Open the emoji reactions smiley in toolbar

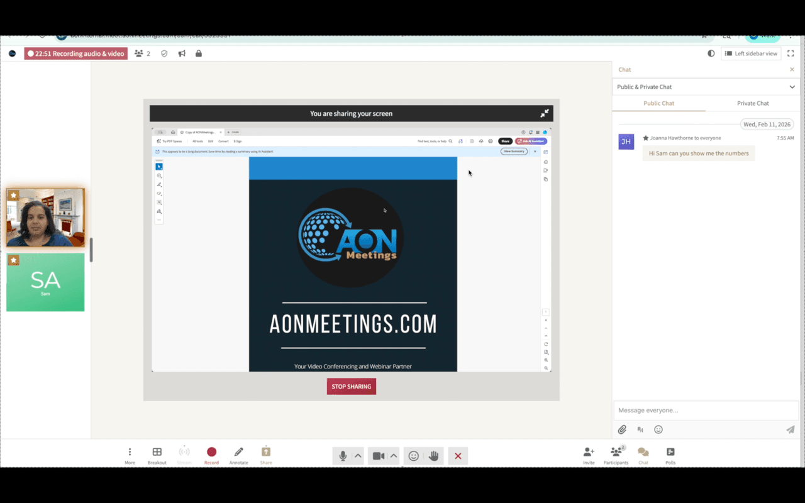click(413, 456)
